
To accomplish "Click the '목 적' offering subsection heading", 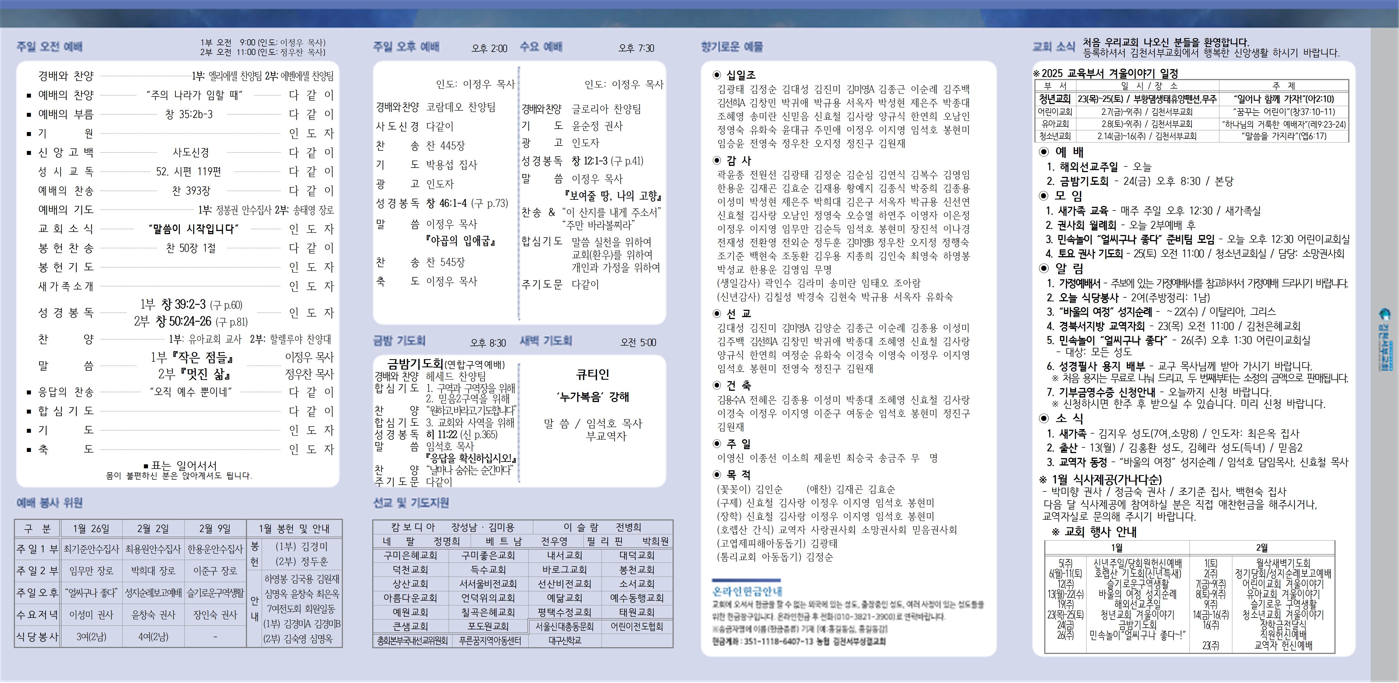I will (x=732, y=474).
